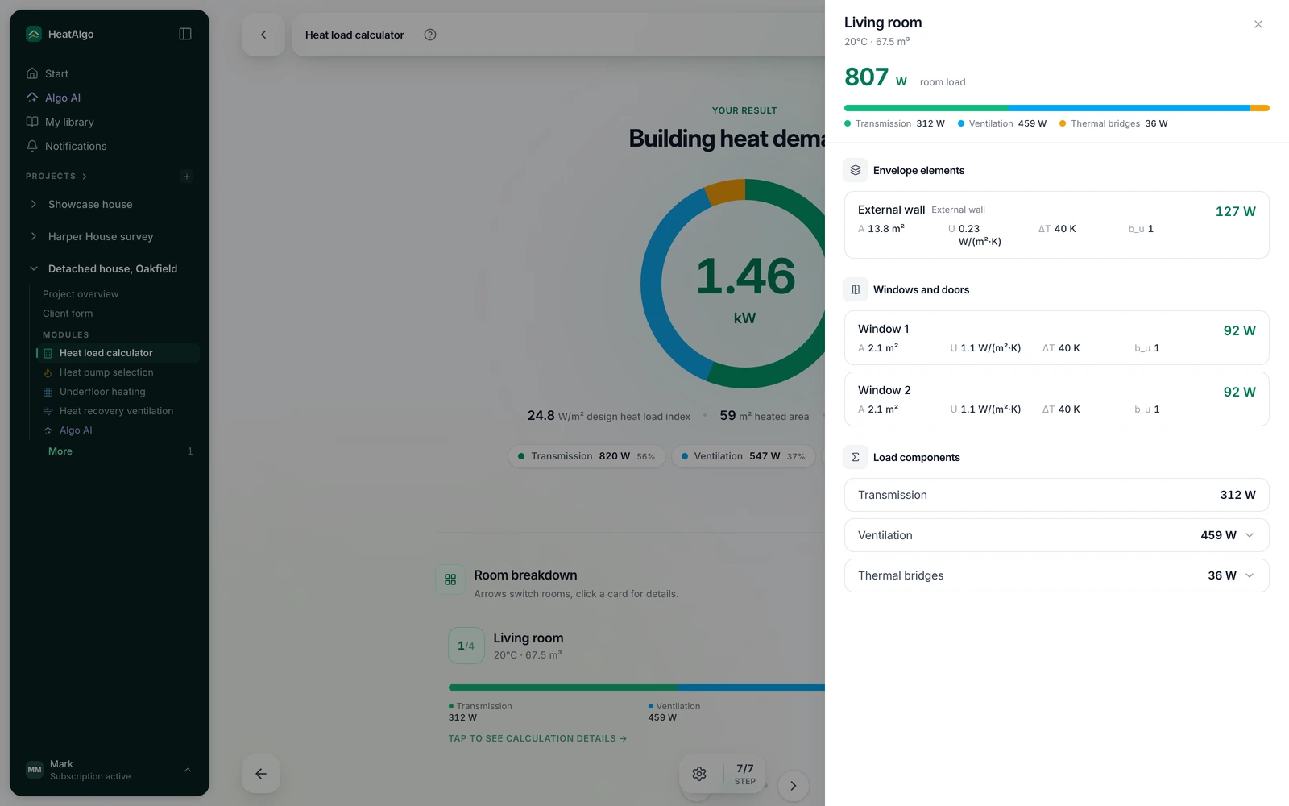Image resolution: width=1289 pixels, height=806 pixels.
Task: Click the back chevron beside Heat load calculator
Action: (263, 35)
